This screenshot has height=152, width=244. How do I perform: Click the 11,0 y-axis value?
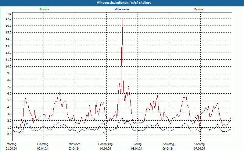9,60
